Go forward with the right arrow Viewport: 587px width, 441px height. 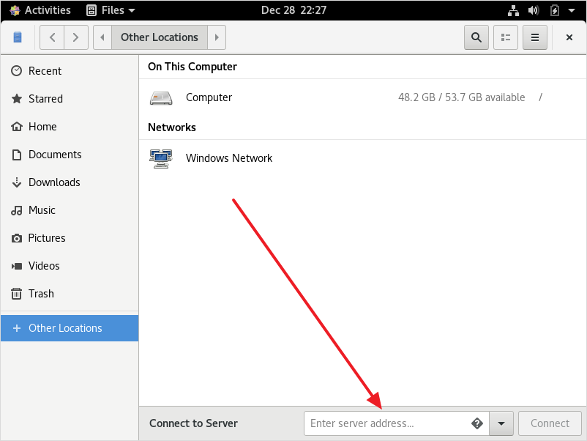[76, 37]
